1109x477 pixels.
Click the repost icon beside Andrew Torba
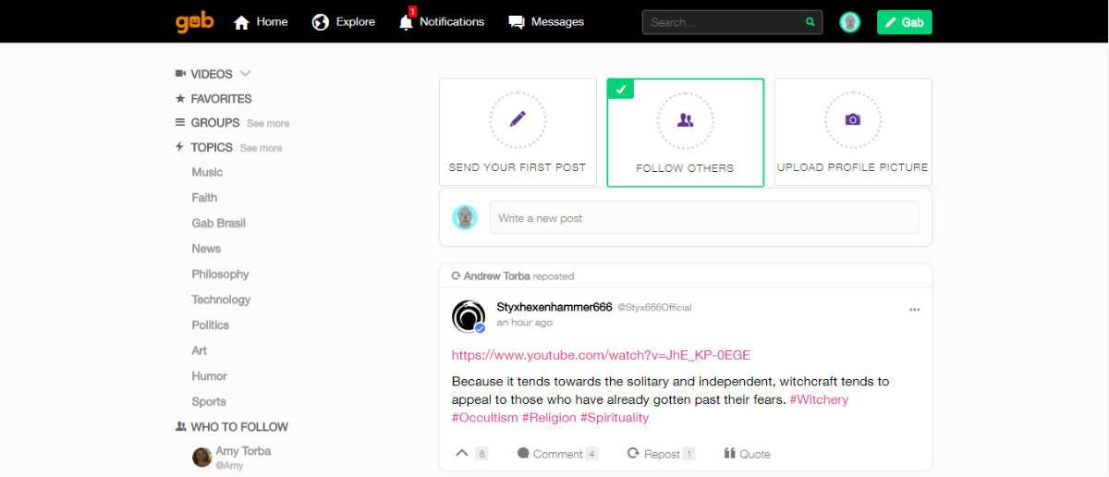456,275
